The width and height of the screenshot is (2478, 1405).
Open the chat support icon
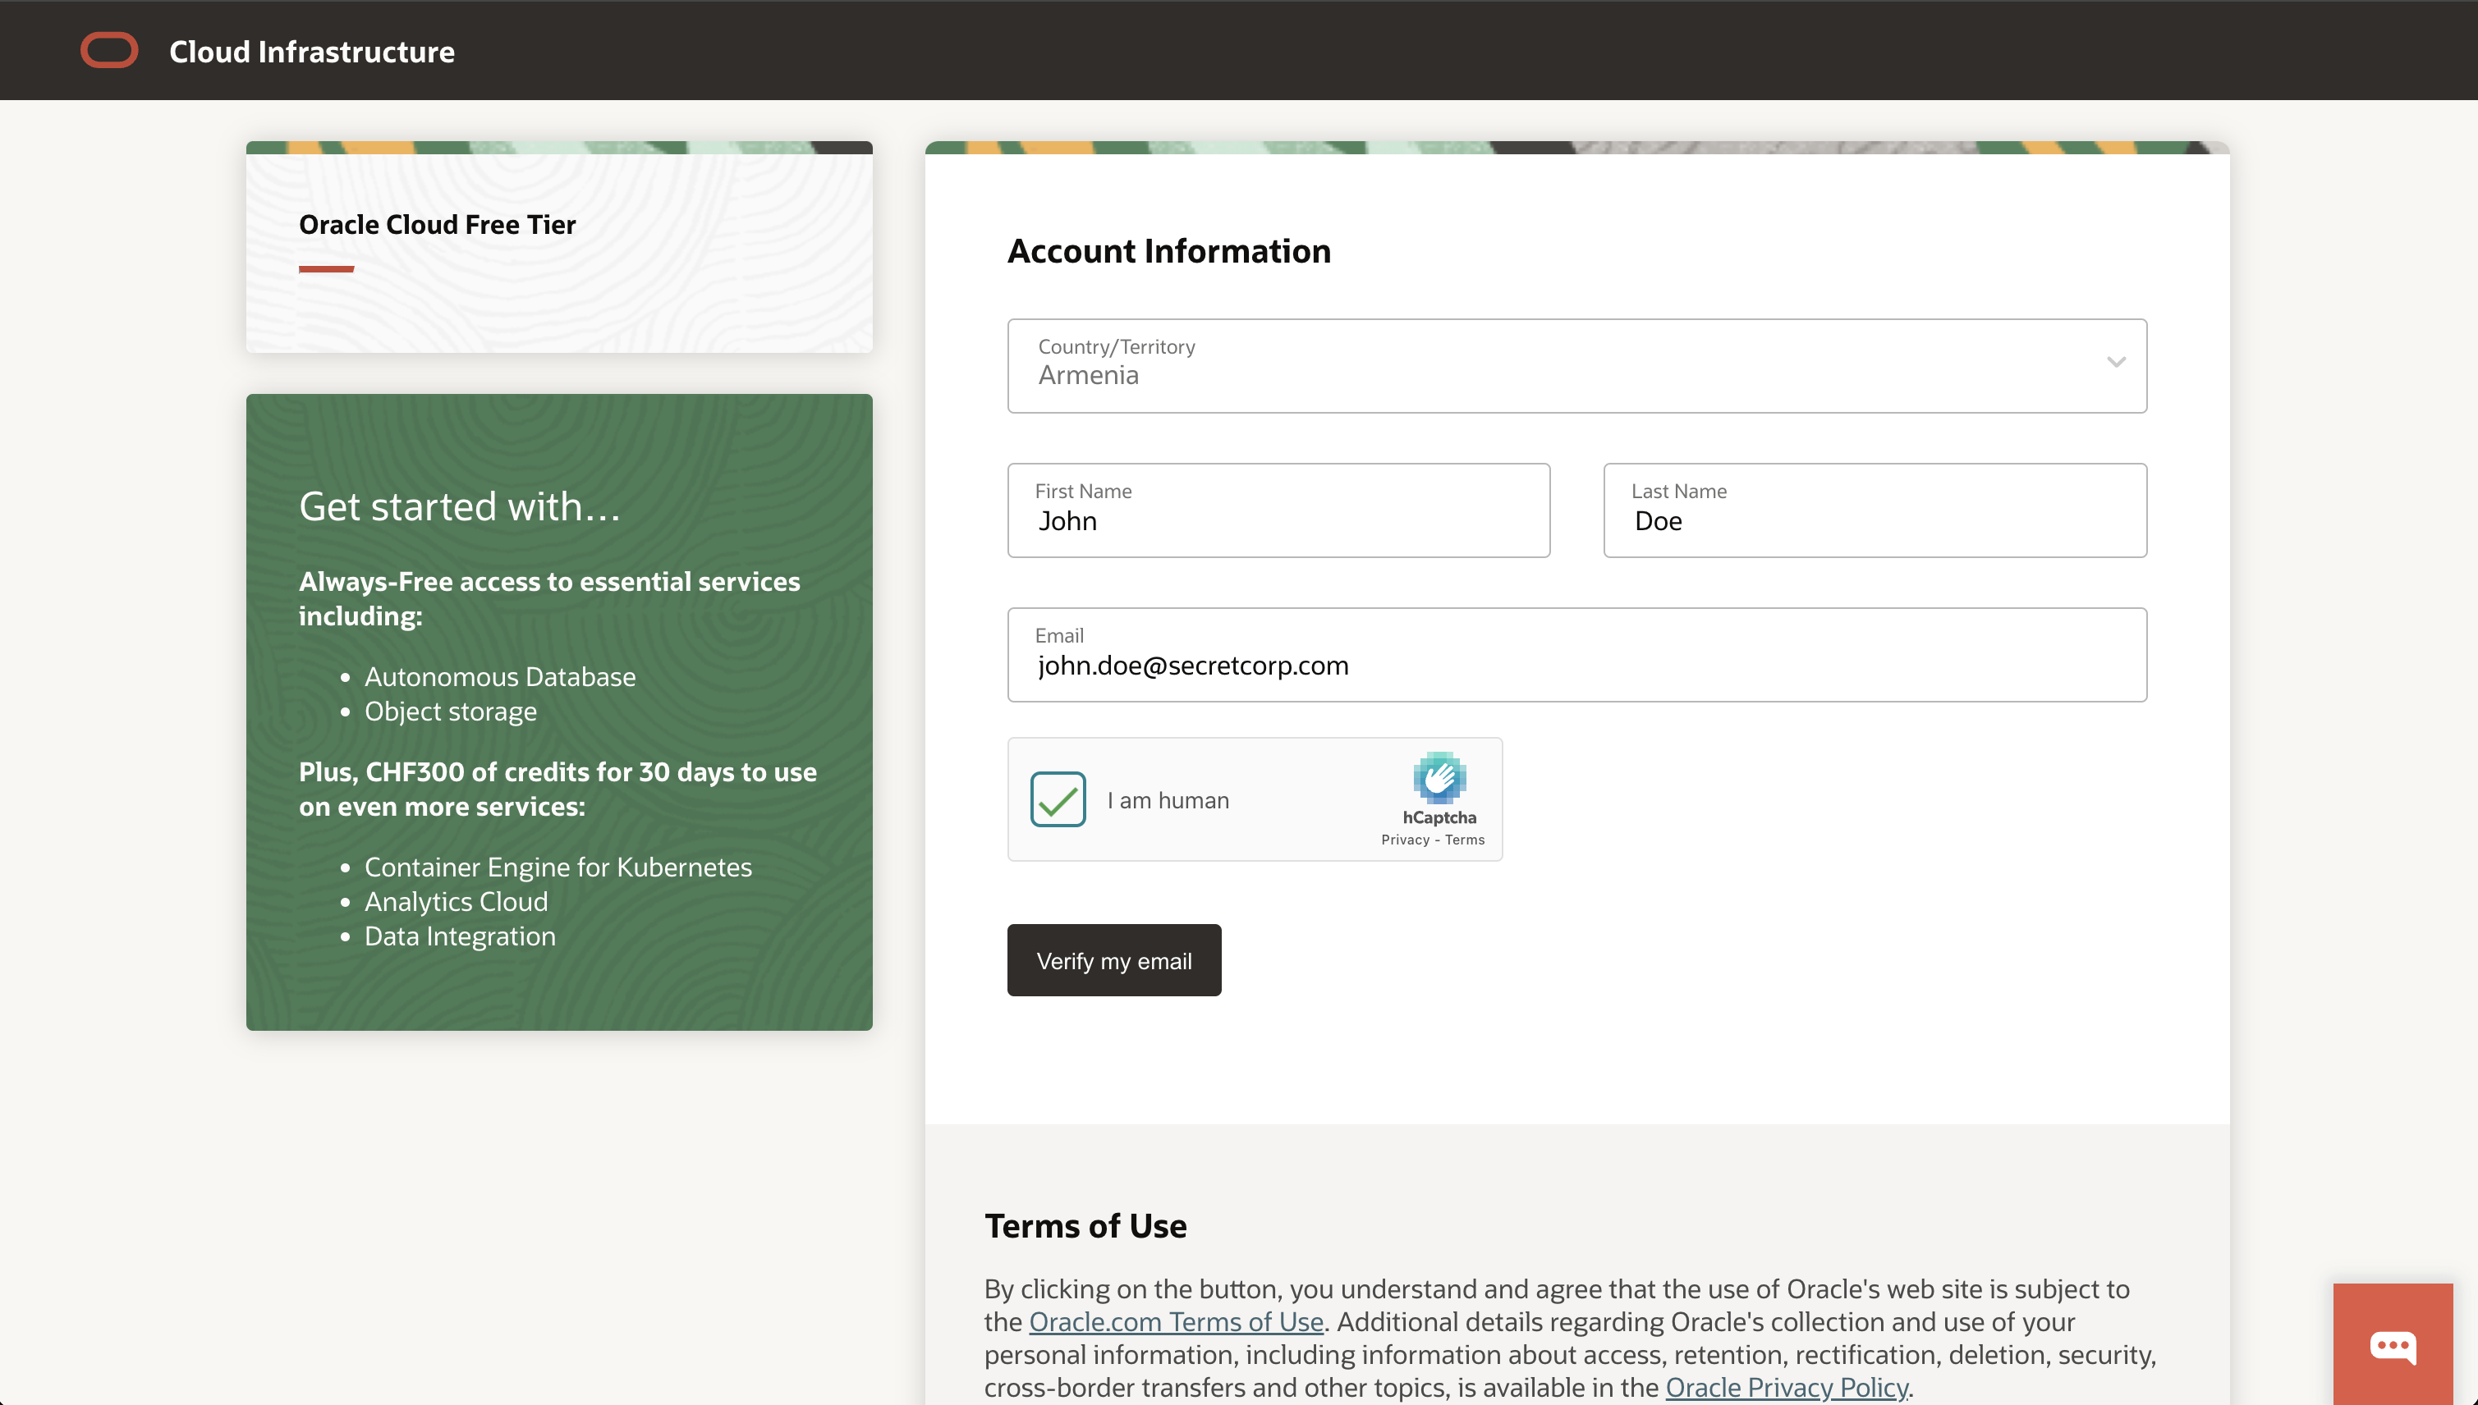pos(2393,1345)
